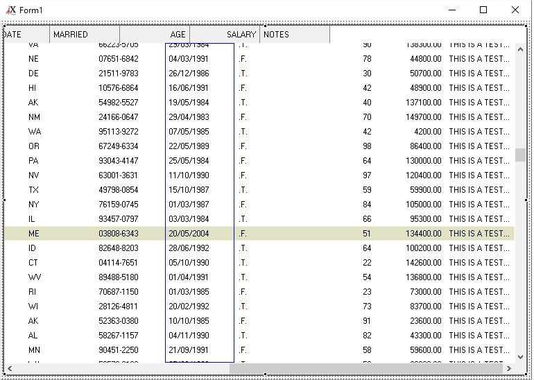Select the HI state cell

(x=32, y=88)
